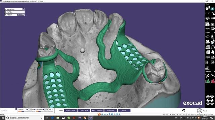The image size is (215, 120).
Task: Click the Close button at bottom left
Action: pyautogui.click(x=4, y=111)
